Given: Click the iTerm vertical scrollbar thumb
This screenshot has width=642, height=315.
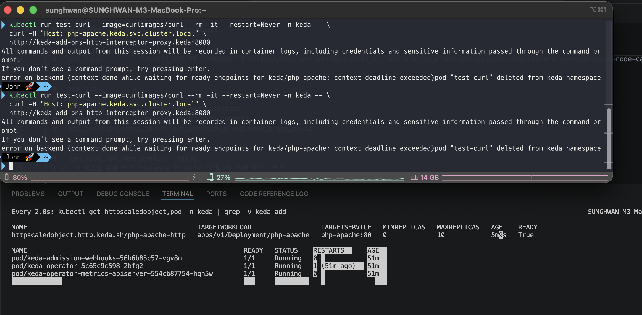Looking at the screenshot, I should [608, 139].
